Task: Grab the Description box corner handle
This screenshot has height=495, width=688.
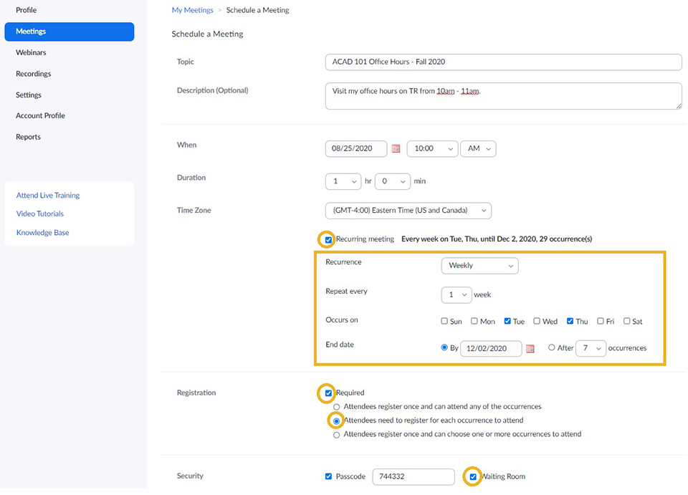Action: 679,106
